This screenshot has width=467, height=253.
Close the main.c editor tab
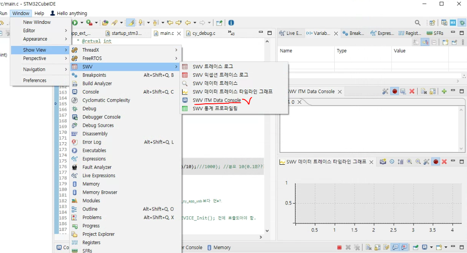point(179,34)
